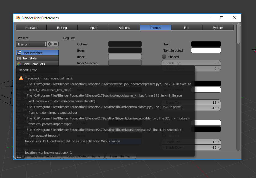Decrease the Shade Top value of 0

point(163,63)
